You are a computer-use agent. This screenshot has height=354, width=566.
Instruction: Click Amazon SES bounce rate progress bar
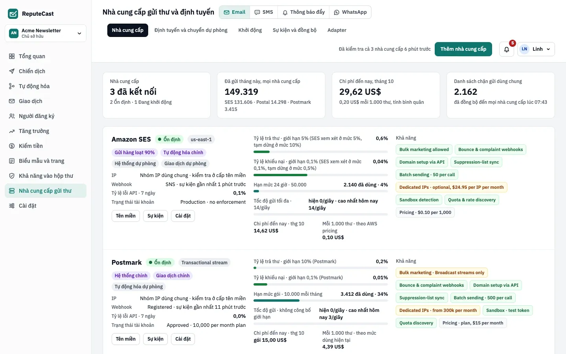pos(321,152)
